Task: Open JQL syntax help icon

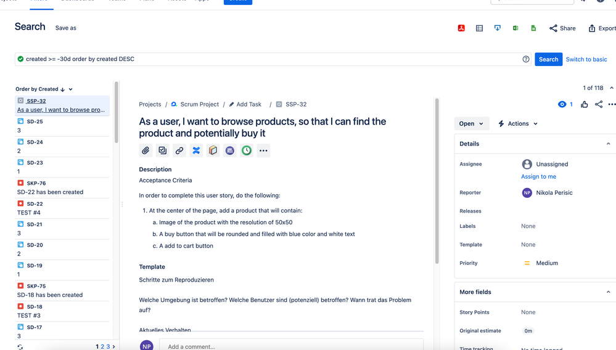Action: click(x=526, y=59)
